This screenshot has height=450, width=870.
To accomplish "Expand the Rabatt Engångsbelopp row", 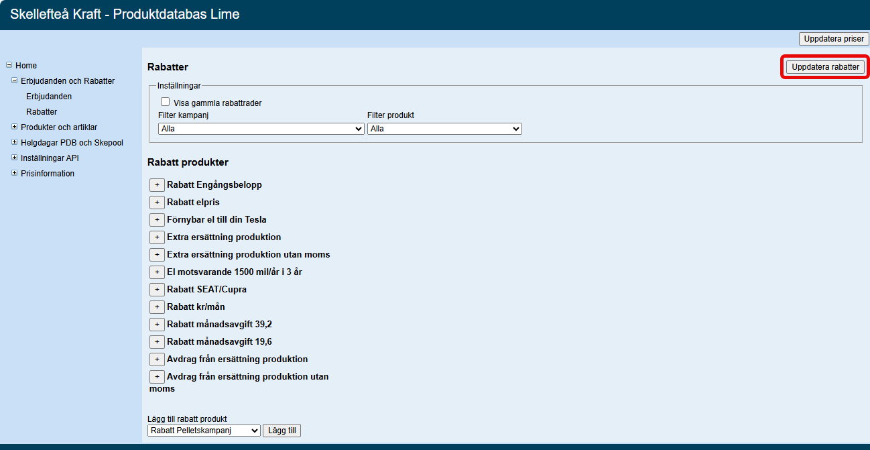I will (157, 185).
